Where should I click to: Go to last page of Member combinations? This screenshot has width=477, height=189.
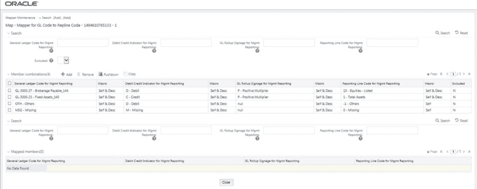coord(469,74)
